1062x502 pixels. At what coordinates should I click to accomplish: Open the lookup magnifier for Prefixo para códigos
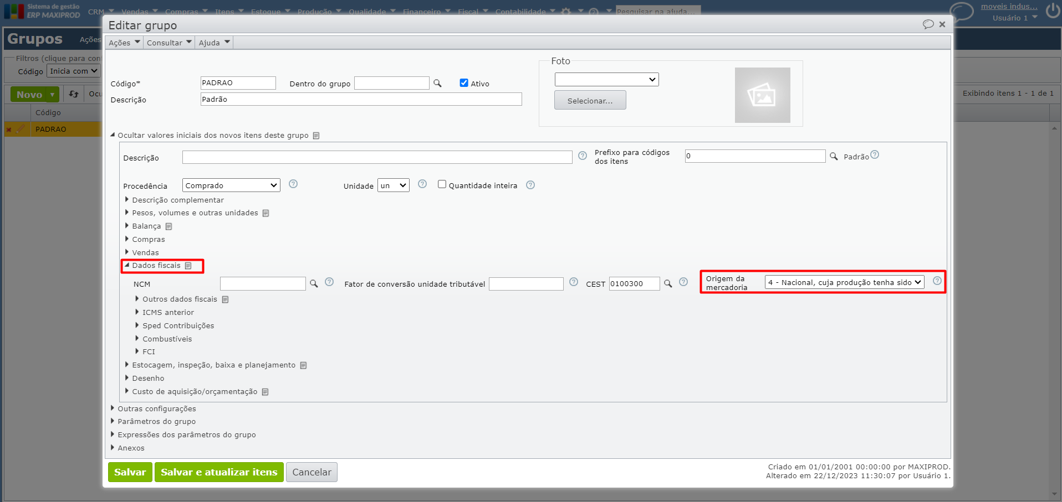(834, 157)
